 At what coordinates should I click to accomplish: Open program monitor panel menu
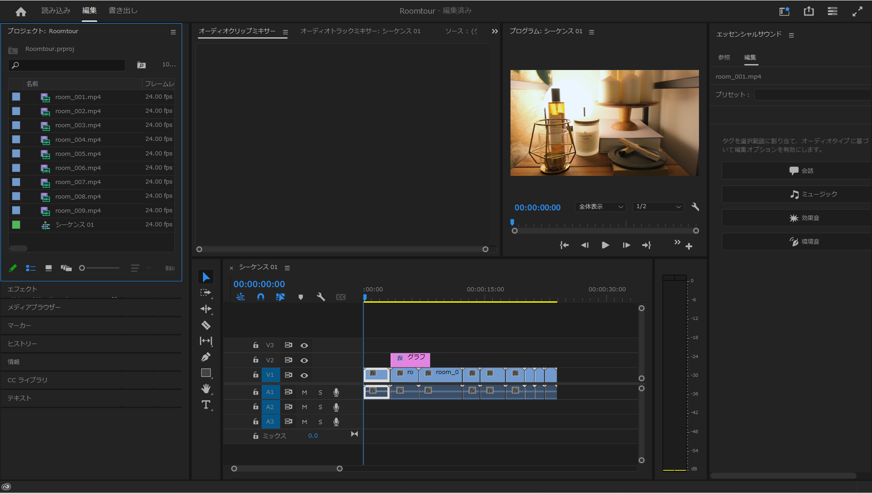[591, 32]
